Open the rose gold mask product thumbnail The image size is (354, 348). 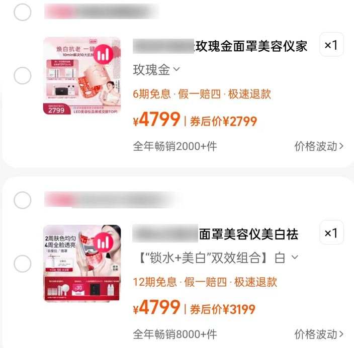click(82, 76)
